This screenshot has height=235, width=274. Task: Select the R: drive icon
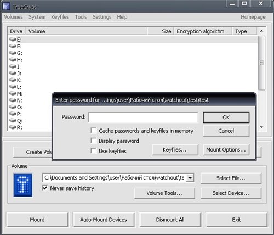tap(13, 127)
